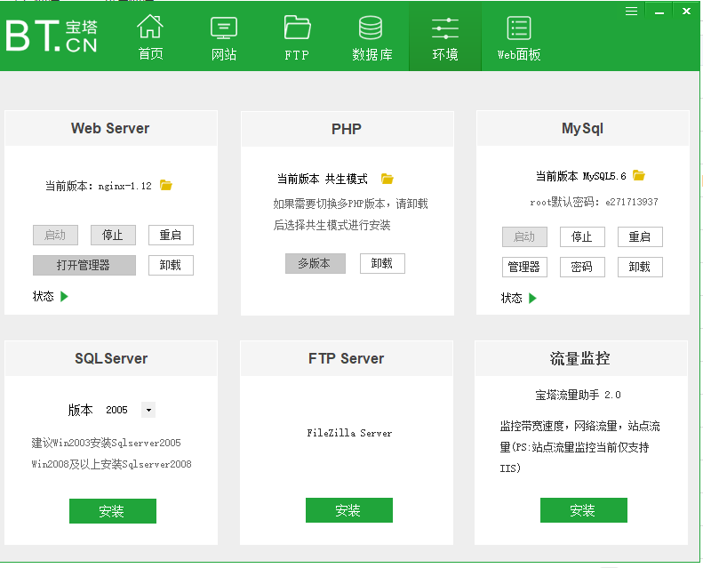Screen dimensions: 703x568
Task: Click 停止 under Web Server
Action: pos(113,235)
